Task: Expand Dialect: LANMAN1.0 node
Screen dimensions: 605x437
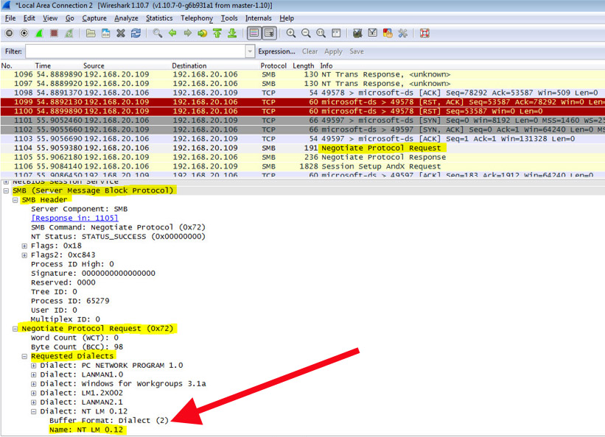Action: coord(34,374)
